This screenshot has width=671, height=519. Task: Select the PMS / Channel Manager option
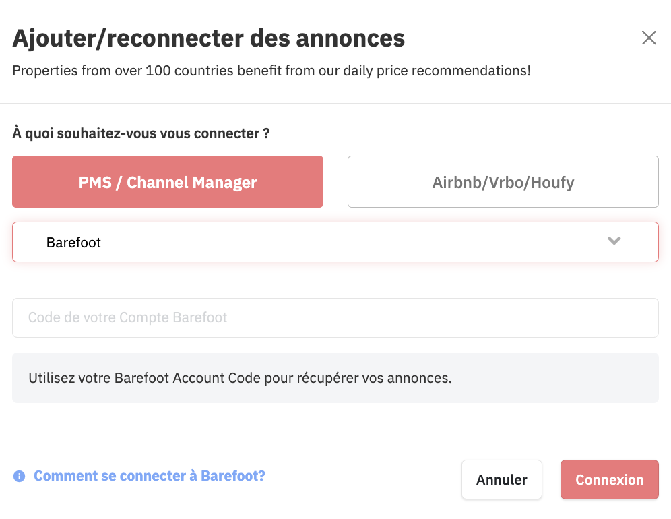click(x=168, y=181)
